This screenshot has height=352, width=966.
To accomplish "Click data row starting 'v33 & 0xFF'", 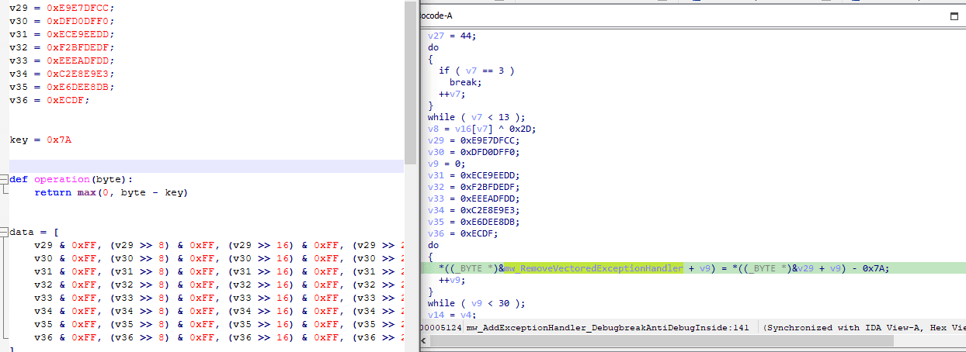I will click(219, 298).
